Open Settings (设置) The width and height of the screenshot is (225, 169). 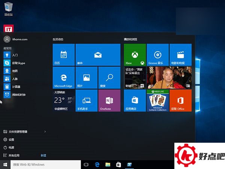tap(9, 140)
